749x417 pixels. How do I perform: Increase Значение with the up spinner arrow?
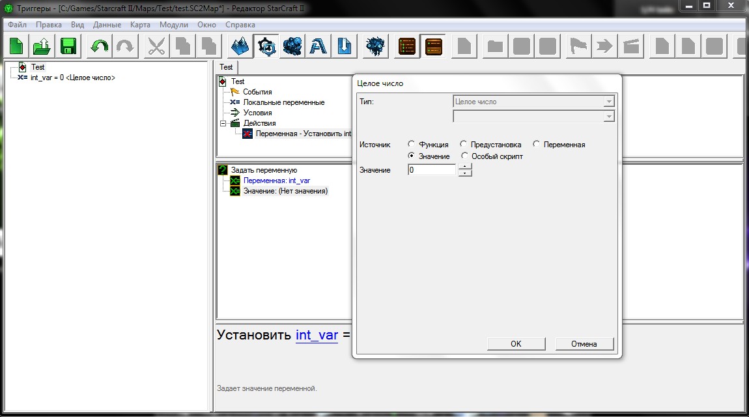[x=465, y=166]
